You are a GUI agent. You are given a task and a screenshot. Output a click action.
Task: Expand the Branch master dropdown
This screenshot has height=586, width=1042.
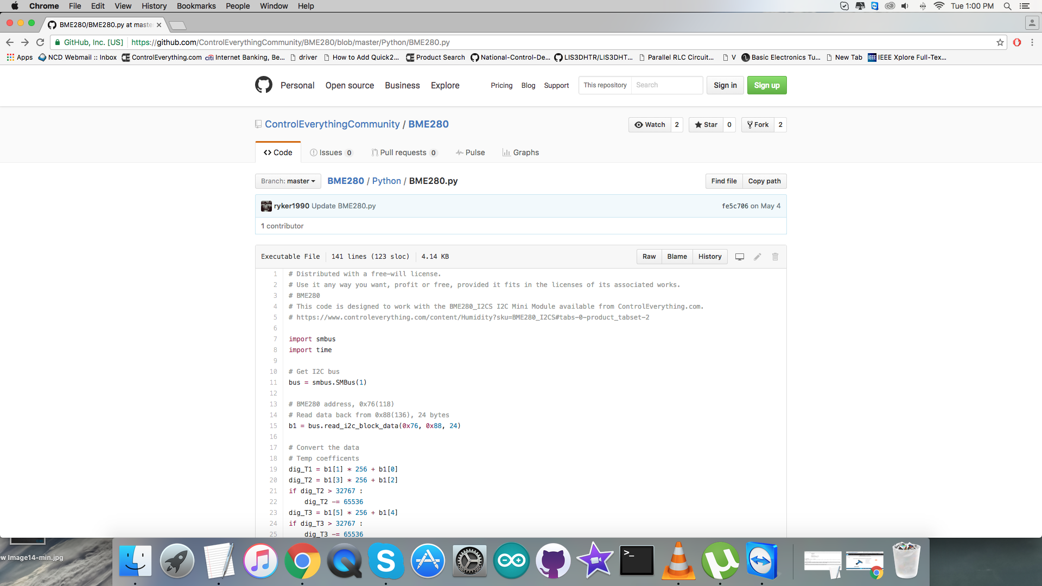pyautogui.click(x=287, y=181)
